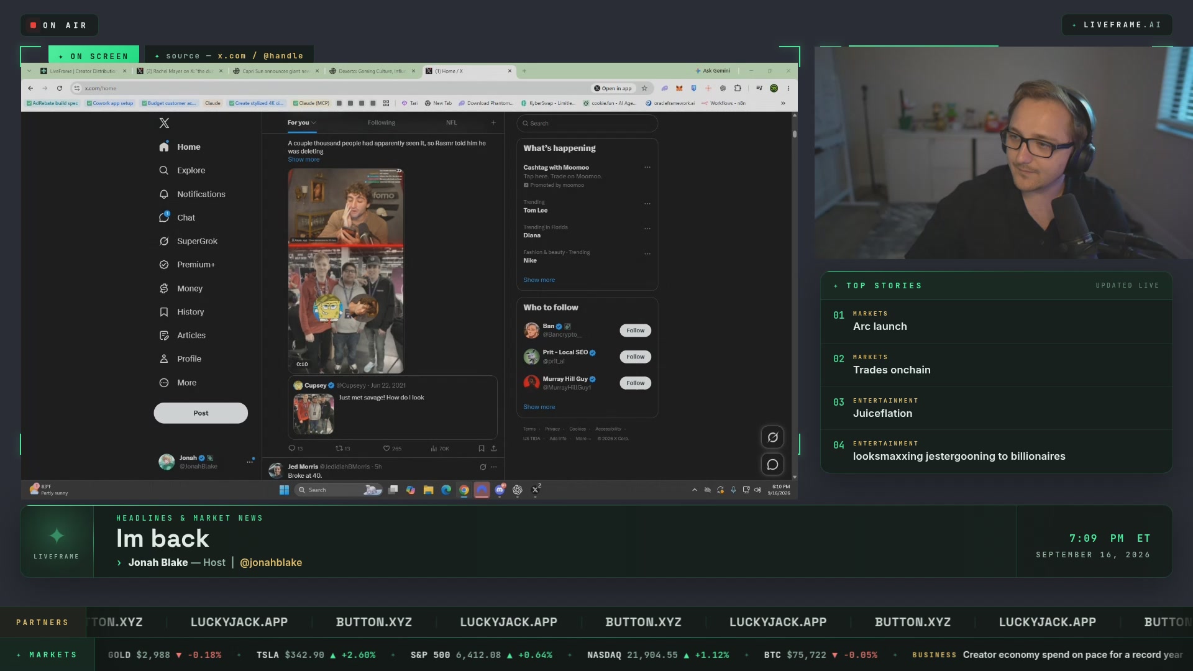Switch to the NFL feed tab
1193x671 pixels.
(451, 122)
